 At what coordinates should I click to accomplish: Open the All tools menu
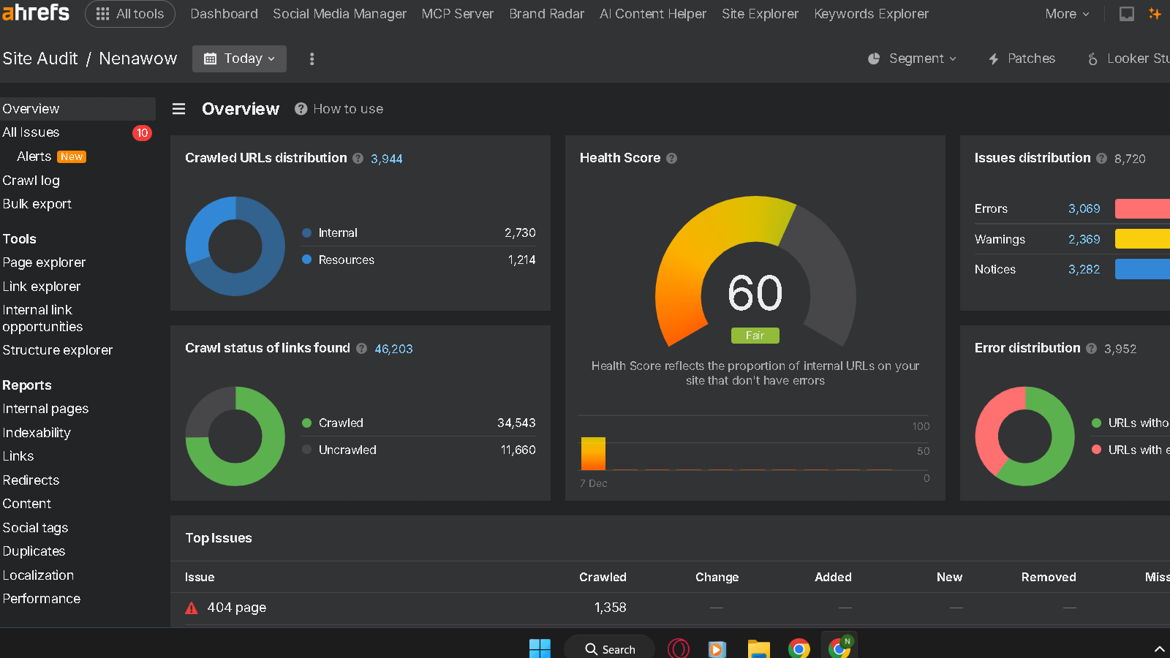[130, 14]
